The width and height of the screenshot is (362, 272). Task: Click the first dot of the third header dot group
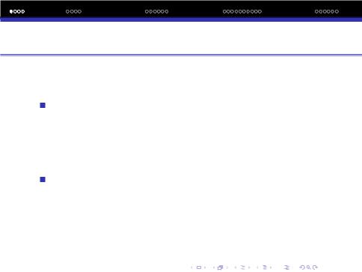(147, 11)
